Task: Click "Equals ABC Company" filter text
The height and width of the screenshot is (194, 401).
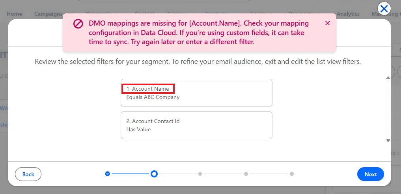Action: 153,97
